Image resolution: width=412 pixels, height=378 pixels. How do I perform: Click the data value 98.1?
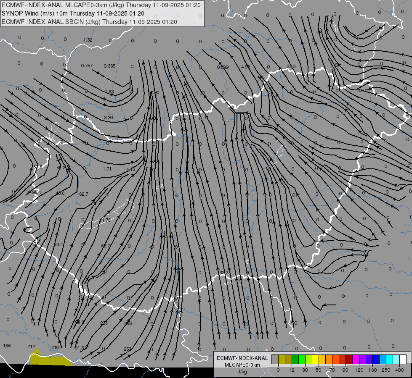37,192
